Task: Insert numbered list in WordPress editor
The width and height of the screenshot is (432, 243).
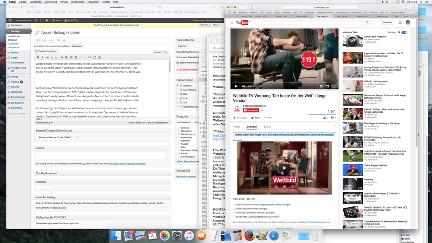Action: click(x=57, y=57)
